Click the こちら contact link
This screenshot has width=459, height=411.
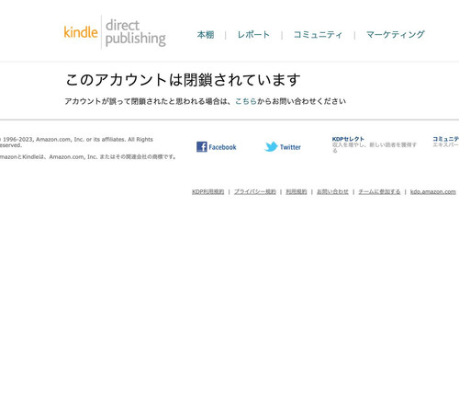pyautogui.click(x=246, y=101)
